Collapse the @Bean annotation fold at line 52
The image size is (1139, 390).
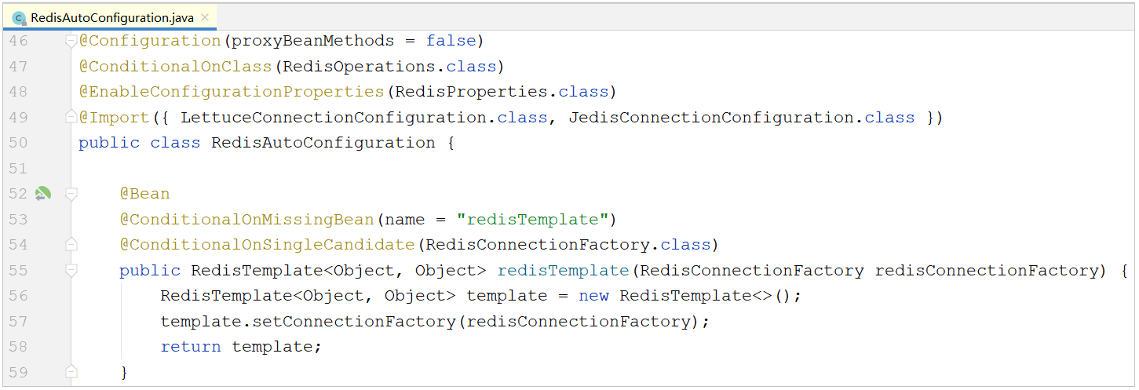71,193
